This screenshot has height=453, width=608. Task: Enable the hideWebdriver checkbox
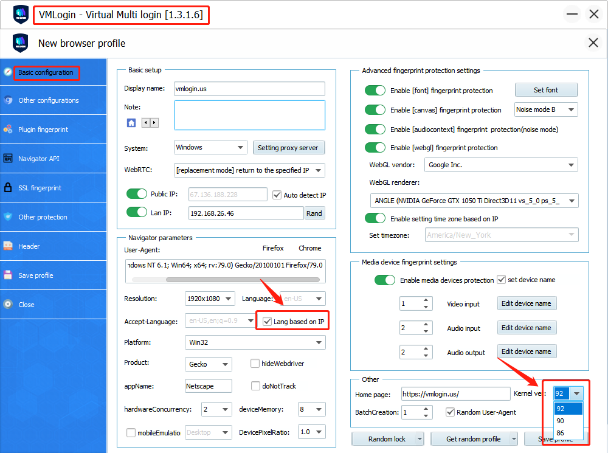coord(255,364)
